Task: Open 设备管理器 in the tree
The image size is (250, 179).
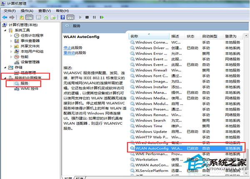Action: pos(30,62)
